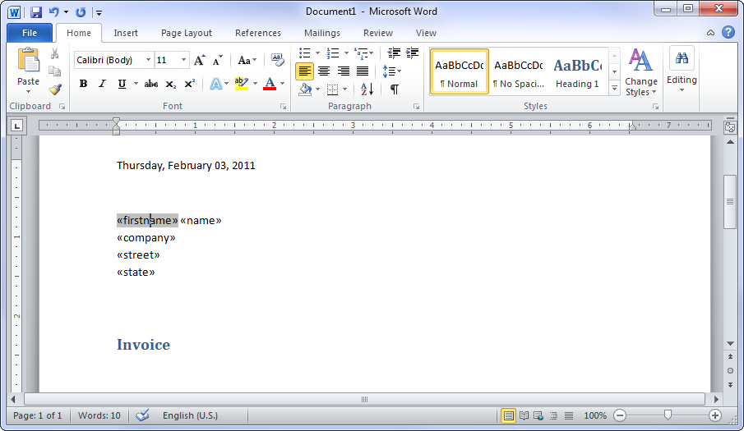Switch to the Review tab
Viewport: 744px width, 431px height.
click(x=377, y=33)
